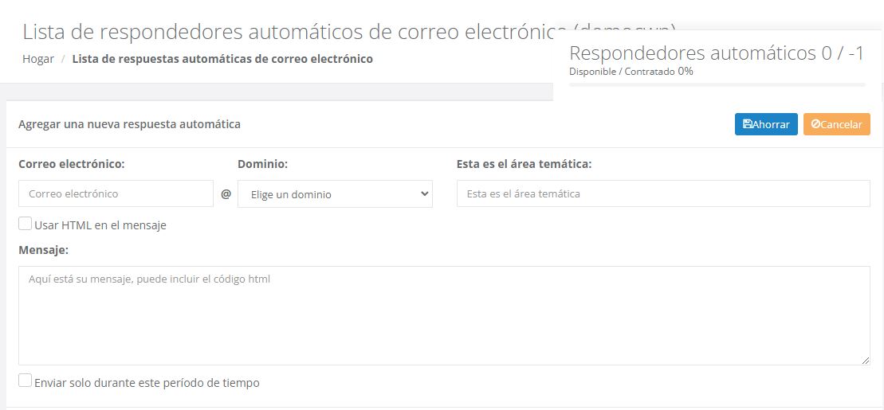Click the domain dropdown arrow
884x410 pixels.
pos(424,194)
